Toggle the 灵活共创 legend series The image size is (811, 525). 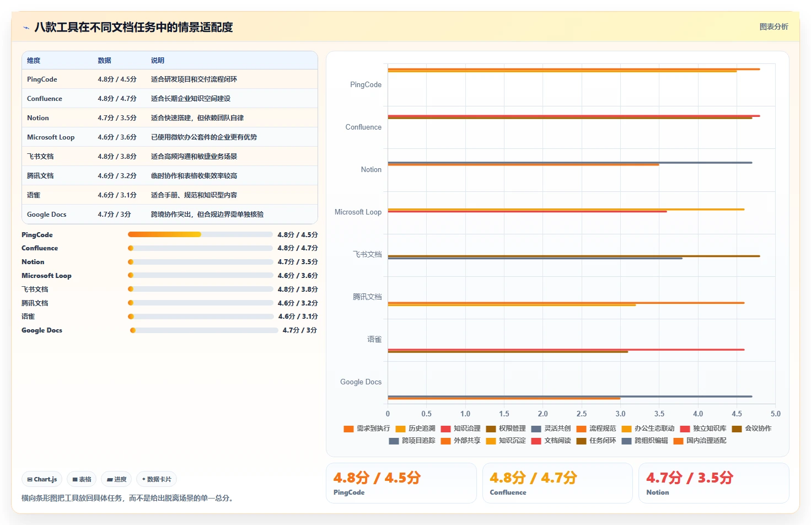click(551, 428)
